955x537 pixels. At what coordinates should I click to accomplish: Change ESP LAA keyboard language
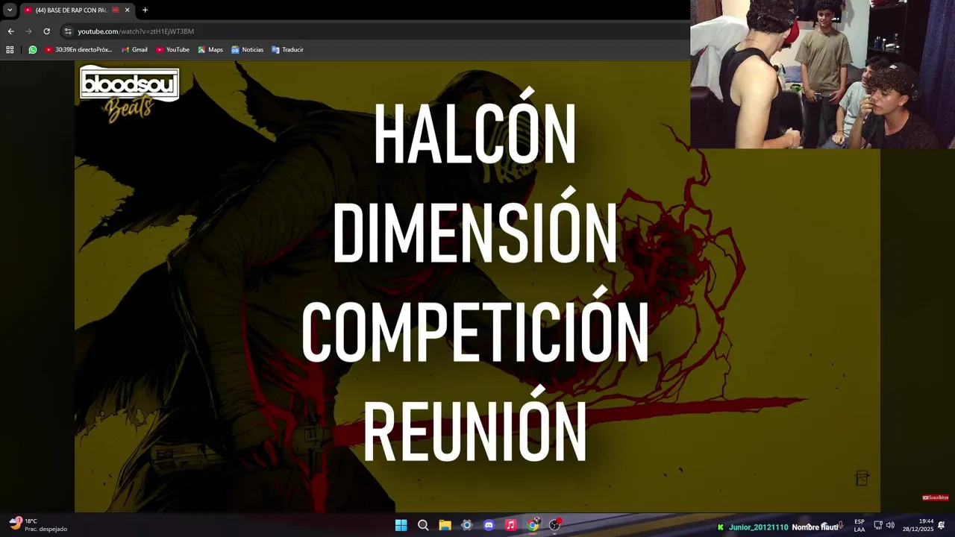click(859, 525)
